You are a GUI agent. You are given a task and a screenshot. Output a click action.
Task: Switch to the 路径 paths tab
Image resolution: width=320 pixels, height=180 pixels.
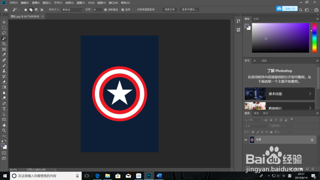[x=266, y=113]
